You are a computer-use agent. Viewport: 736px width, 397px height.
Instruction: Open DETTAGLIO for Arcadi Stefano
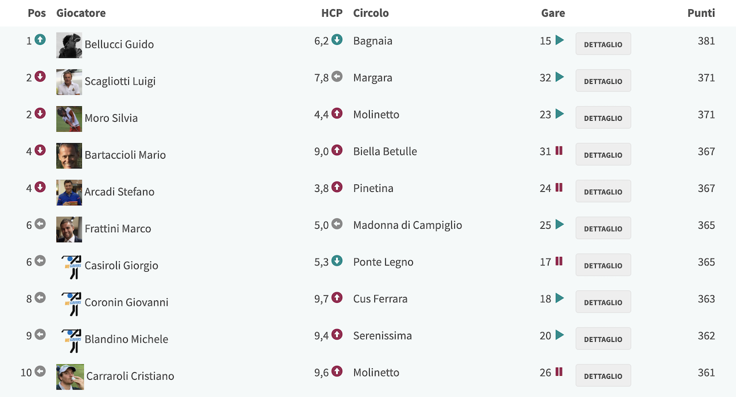point(603,191)
